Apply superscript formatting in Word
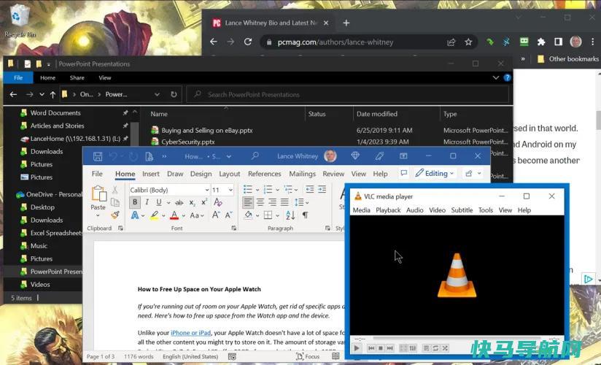Image resolution: width=601 pixels, height=365 pixels. [204, 202]
